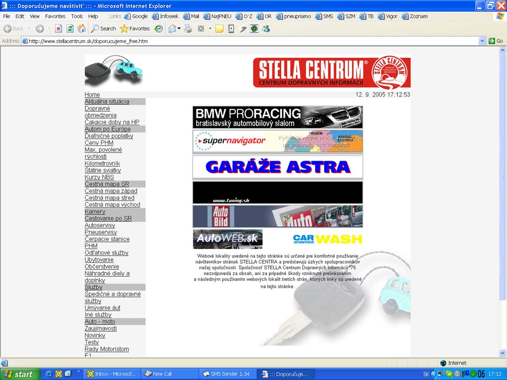
Task: Open the Rady Motoristom link
Action: [x=107, y=349]
